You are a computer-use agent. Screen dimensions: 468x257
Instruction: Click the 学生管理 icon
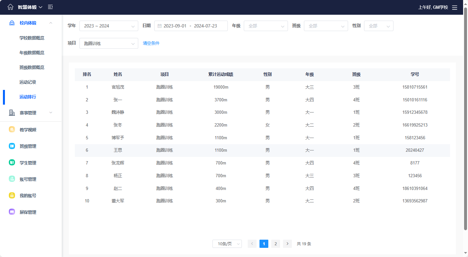pos(12,163)
